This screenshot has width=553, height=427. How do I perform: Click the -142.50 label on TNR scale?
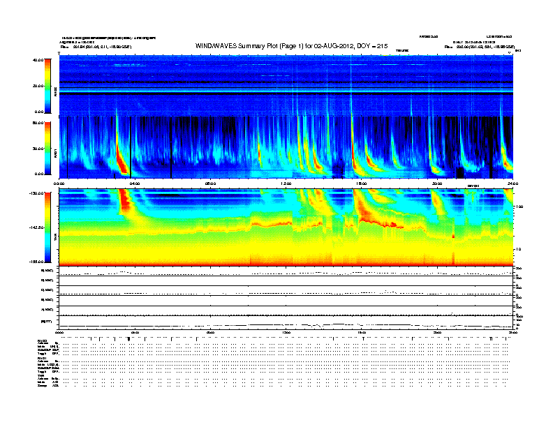36,227
